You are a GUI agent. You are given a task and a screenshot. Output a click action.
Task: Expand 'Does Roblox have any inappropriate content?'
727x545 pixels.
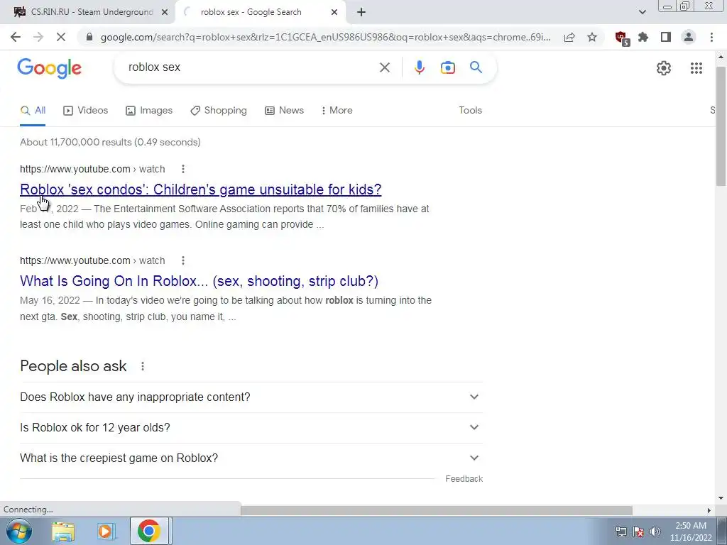(x=251, y=397)
